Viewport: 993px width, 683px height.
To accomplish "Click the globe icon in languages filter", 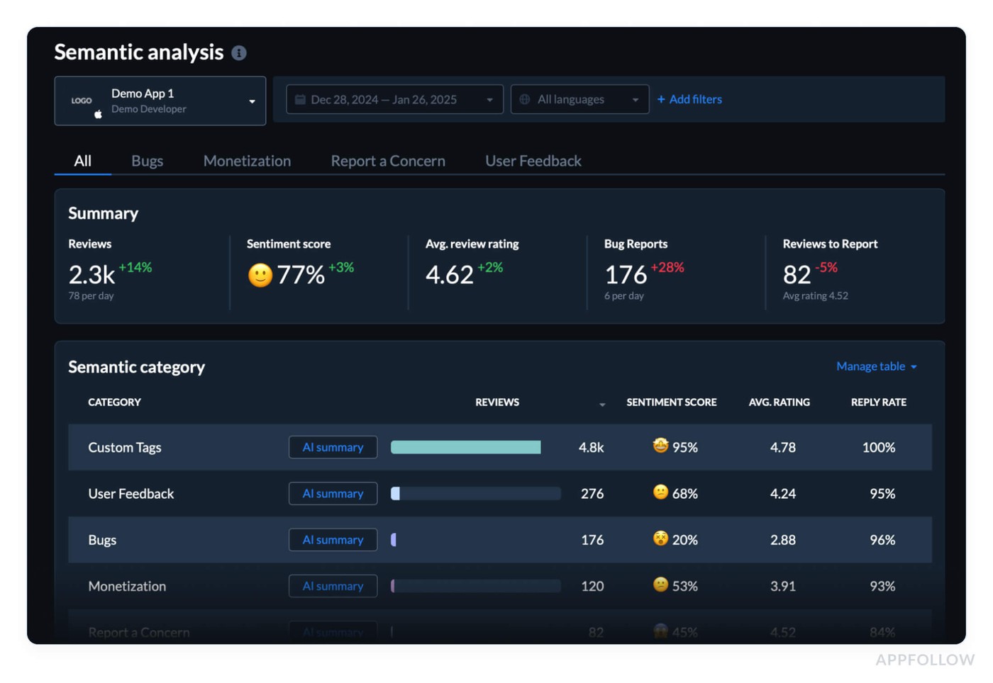I will (525, 100).
